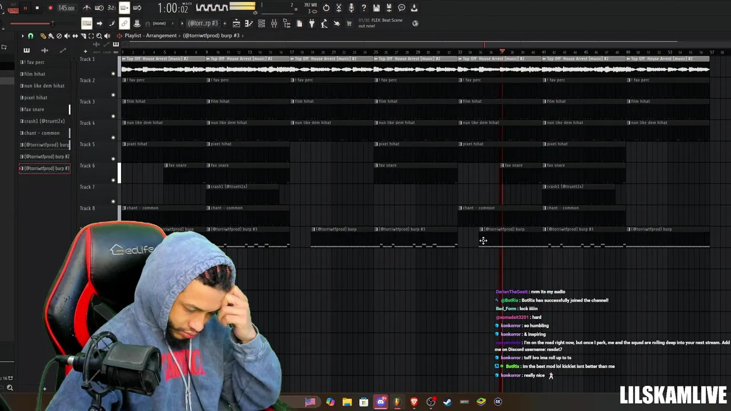Image resolution: width=731 pixels, height=411 pixels.
Task: Pause playback with the pause button
Action: [25, 8]
